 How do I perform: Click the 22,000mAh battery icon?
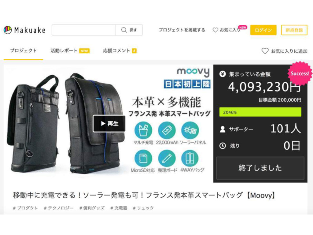[x=167, y=130]
